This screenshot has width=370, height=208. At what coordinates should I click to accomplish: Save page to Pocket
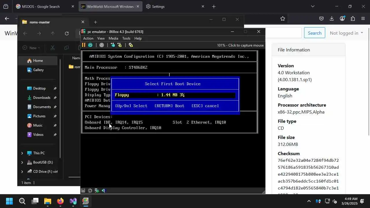(321, 18)
